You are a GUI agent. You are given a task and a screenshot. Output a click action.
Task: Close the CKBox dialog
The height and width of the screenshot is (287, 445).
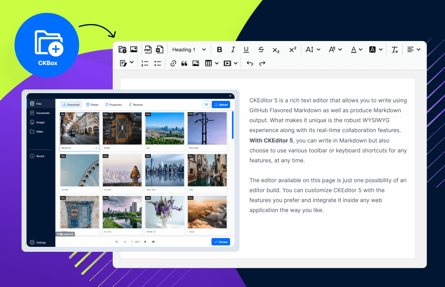[230, 96]
